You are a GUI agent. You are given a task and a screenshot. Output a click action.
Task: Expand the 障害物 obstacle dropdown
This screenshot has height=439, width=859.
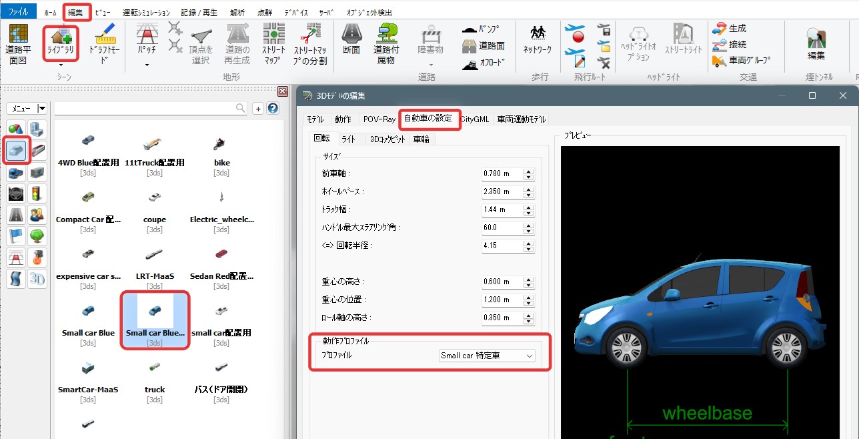tap(431, 65)
